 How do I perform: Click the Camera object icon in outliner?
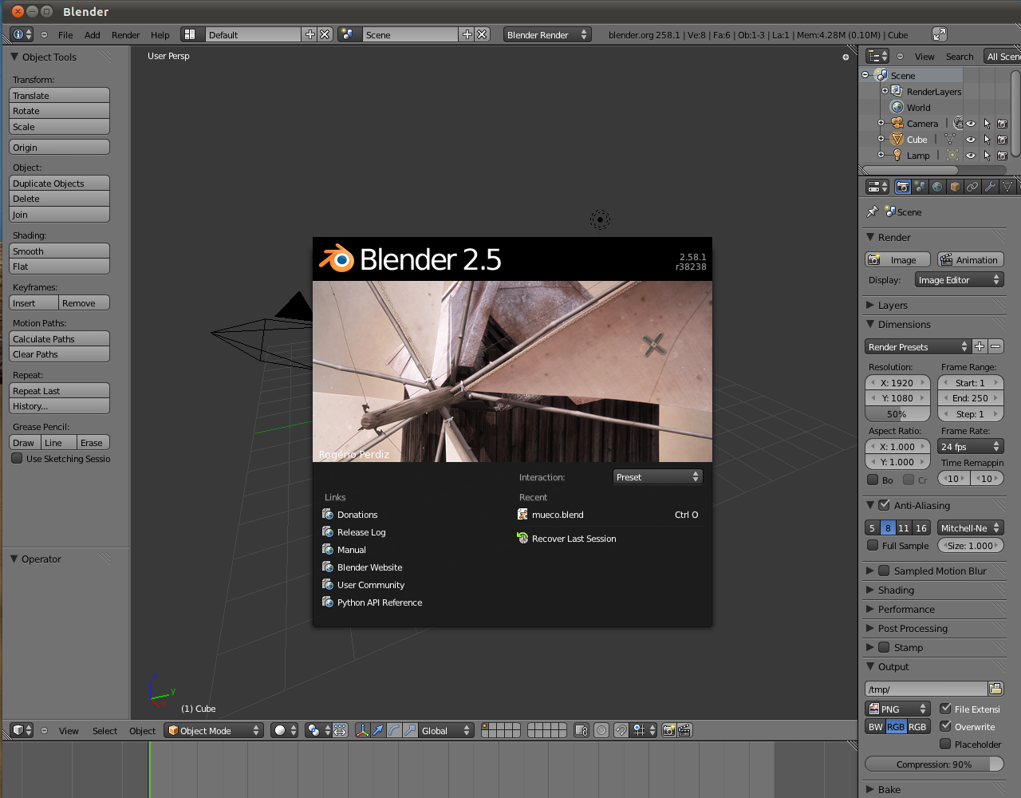tap(897, 123)
